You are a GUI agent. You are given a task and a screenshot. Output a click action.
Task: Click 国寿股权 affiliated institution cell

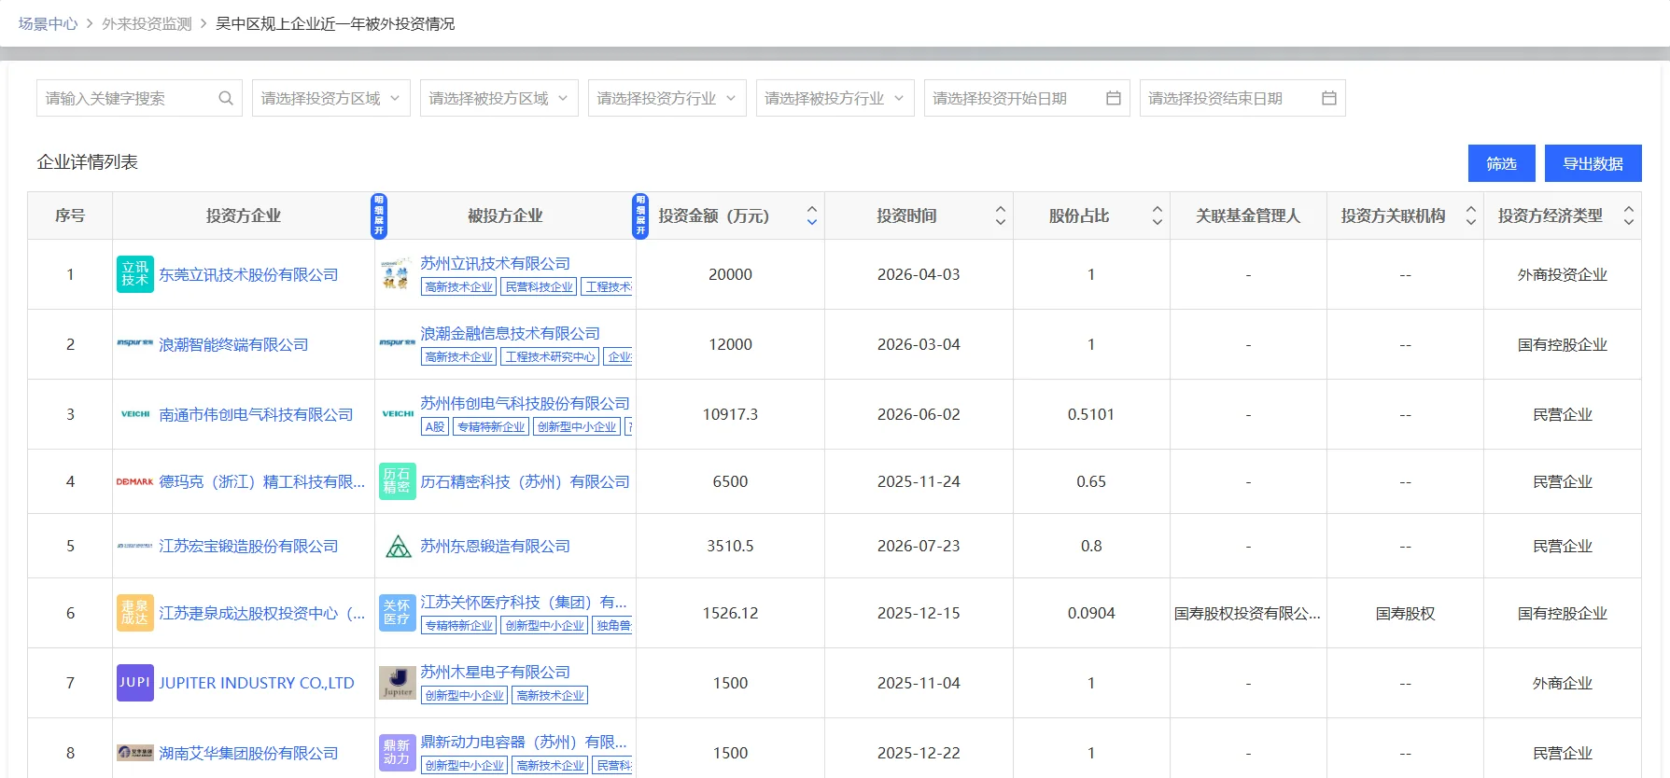[x=1405, y=613]
